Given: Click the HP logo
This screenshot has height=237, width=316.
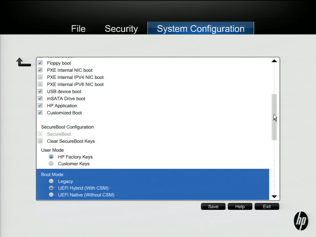Looking at the screenshot, I should pyautogui.click(x=301, y=221).
